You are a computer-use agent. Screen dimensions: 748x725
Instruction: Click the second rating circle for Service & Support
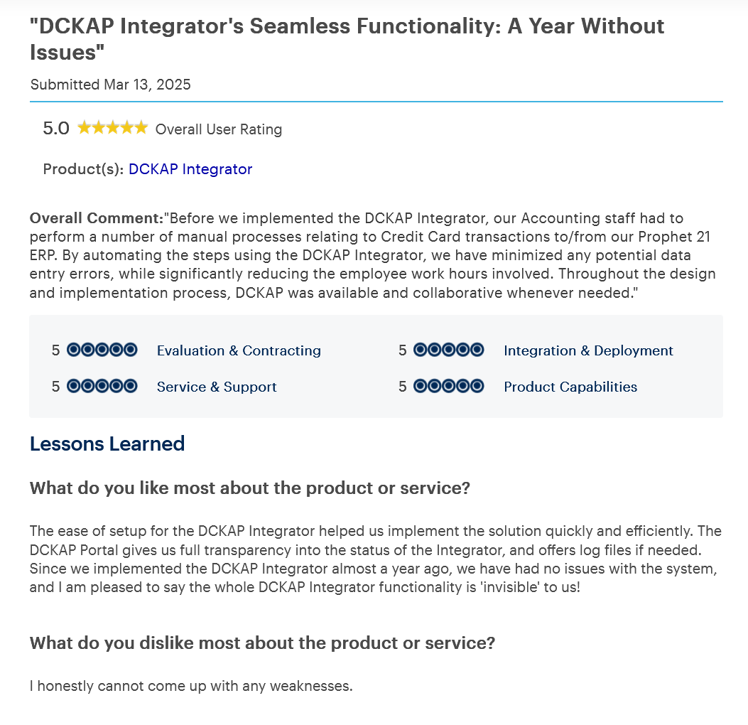click(x=88, y=386)
